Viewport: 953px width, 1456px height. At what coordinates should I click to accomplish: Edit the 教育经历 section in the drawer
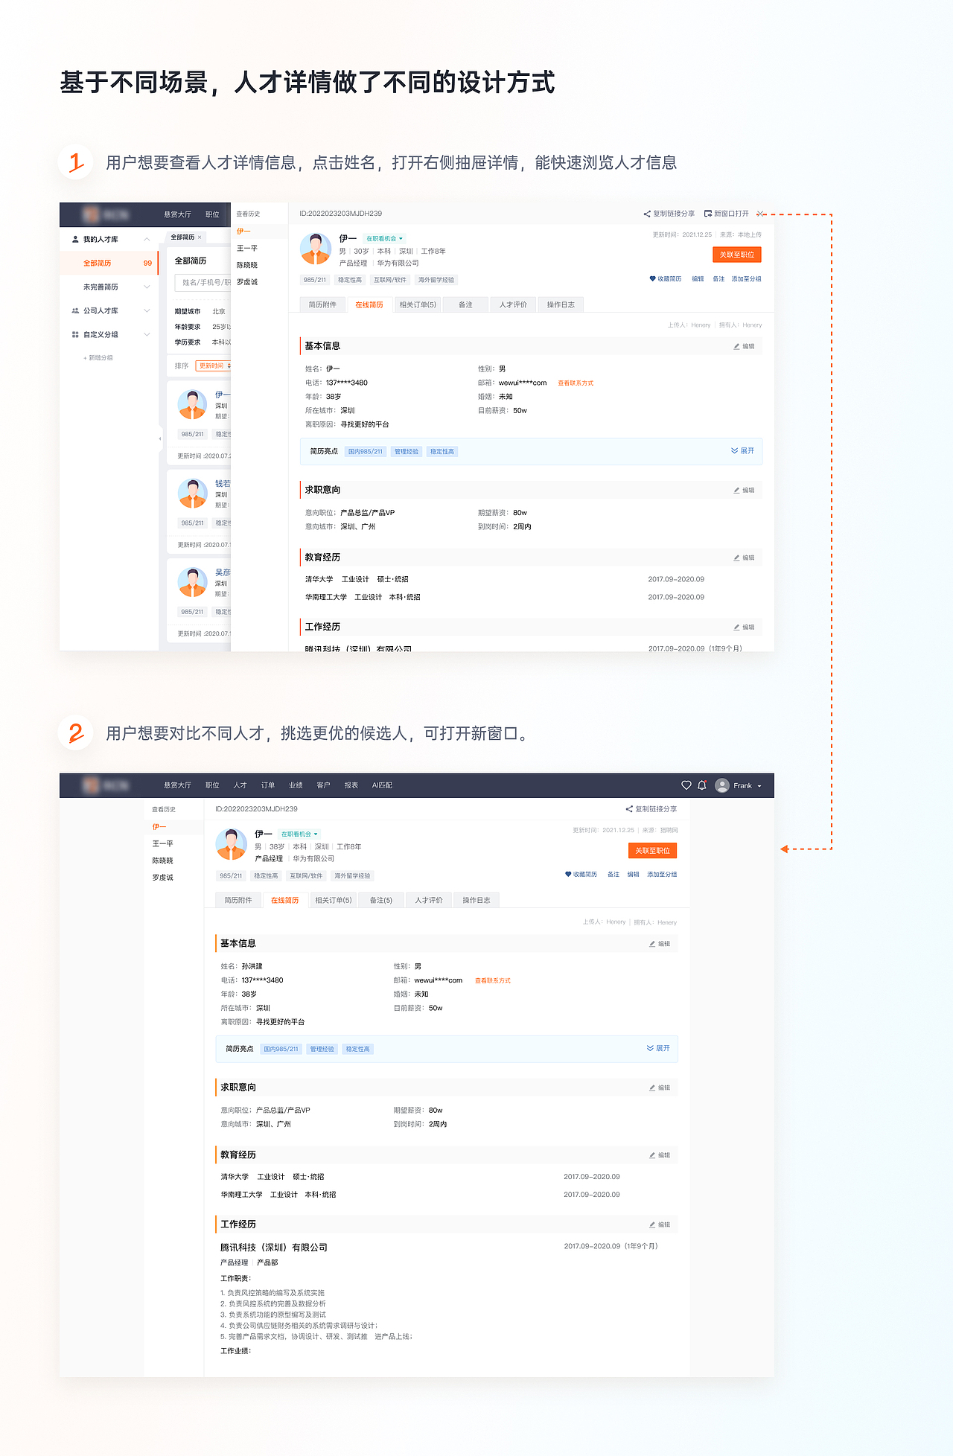[x=744, y=558]
